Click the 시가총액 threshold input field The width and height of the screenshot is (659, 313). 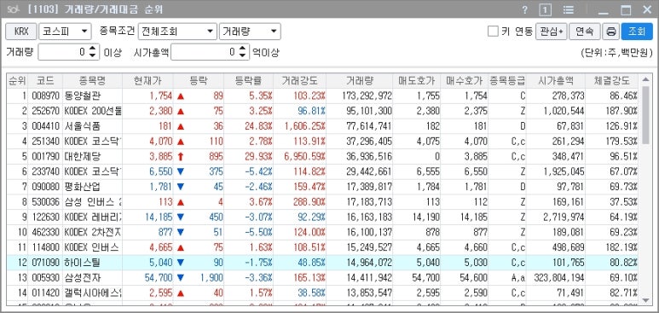205,52
